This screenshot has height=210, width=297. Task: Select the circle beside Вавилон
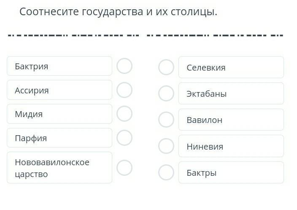pyautogui.click(x=166, y=120)
